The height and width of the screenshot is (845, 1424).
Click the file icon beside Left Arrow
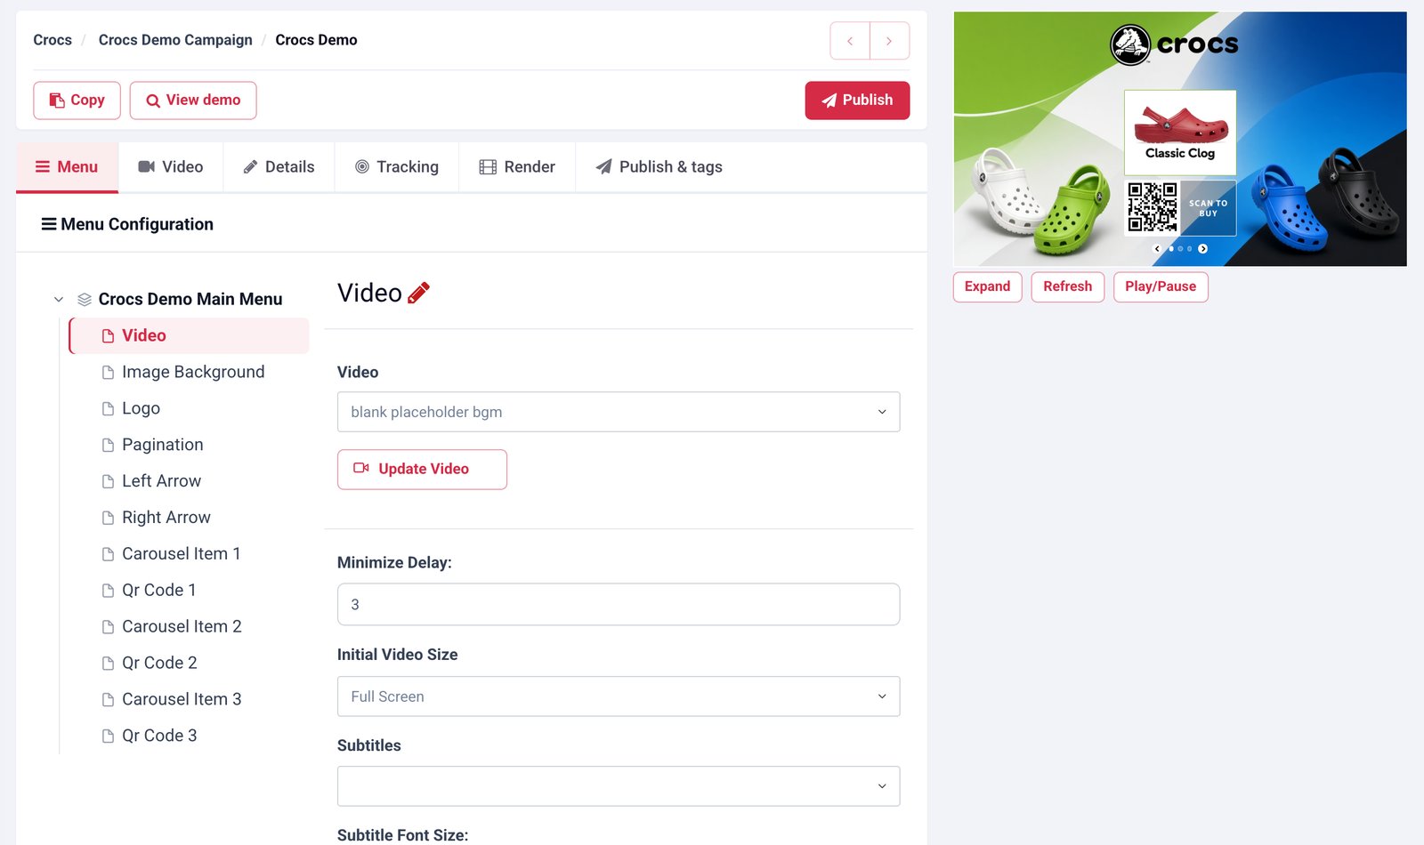108,482
